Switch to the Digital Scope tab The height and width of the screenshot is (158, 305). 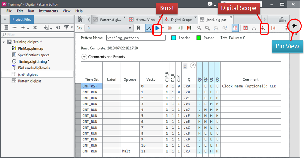[180, 20]
